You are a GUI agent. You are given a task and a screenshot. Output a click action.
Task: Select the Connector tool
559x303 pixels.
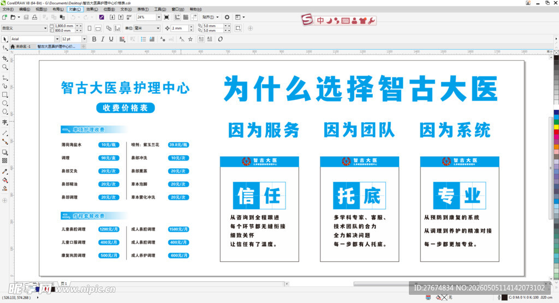coord(4,141)
